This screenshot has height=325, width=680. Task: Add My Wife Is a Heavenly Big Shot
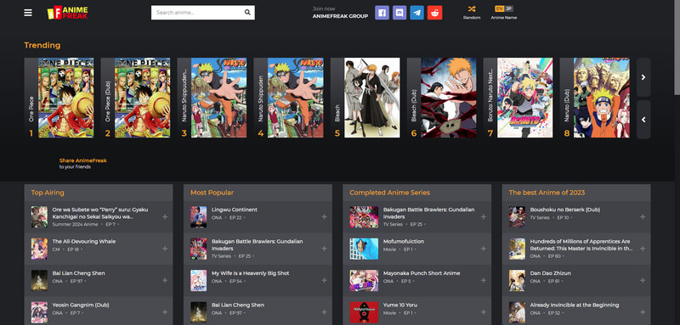[324, 280]
